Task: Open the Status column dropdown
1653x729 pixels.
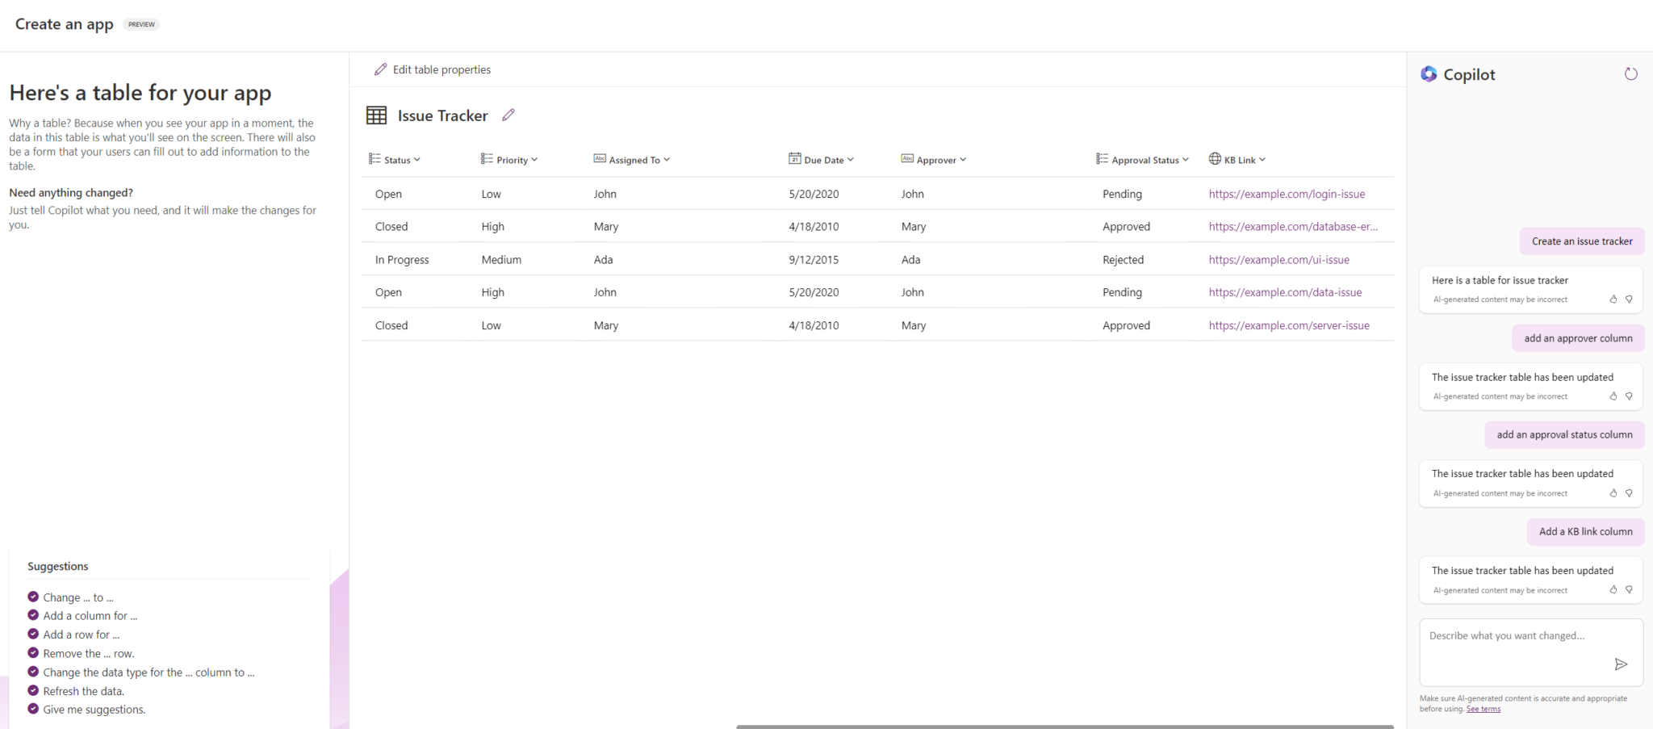Action: pos(416,160)
